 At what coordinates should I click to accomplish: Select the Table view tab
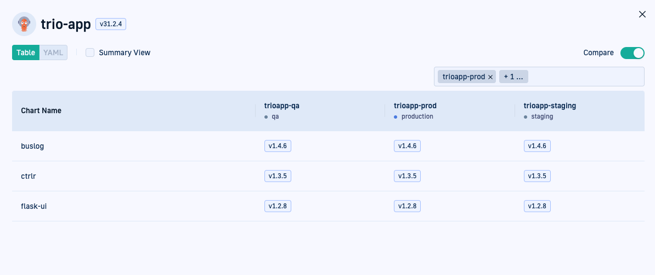pos(26,52)
